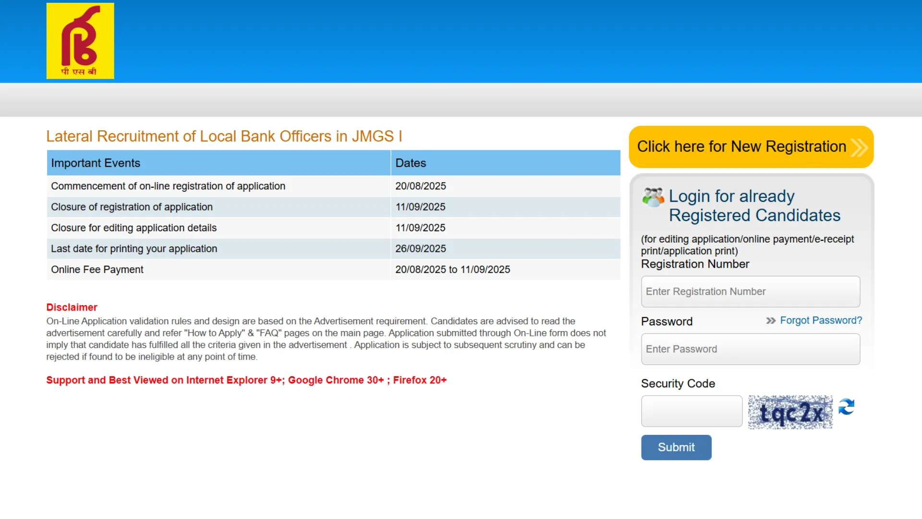This screenshot has width=922, height=519.
Task: Focus the Registration Number input field
Action: [750, 292]
